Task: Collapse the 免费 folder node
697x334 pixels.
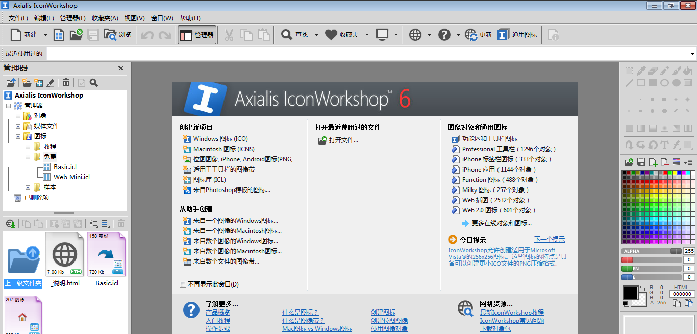Action: point(28,157)
